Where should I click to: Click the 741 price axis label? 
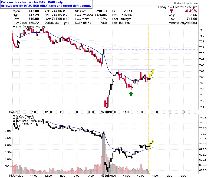tap(202, 107)
